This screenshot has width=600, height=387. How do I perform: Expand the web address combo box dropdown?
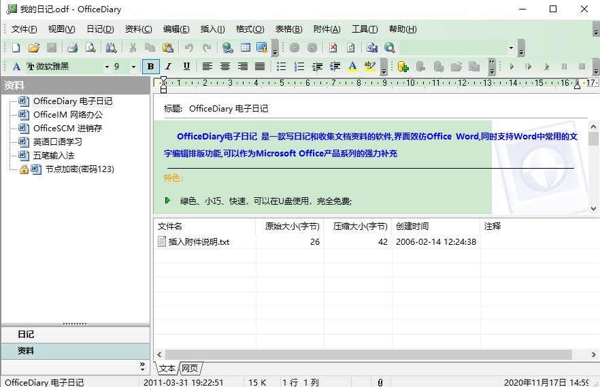[x=511, y=48]
